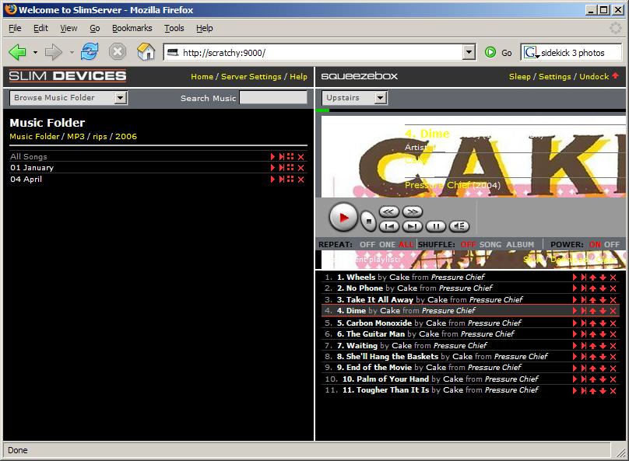This screenshot has height=461, width=629.
Task: Click the Search Music input field
Action: [273, 98]
